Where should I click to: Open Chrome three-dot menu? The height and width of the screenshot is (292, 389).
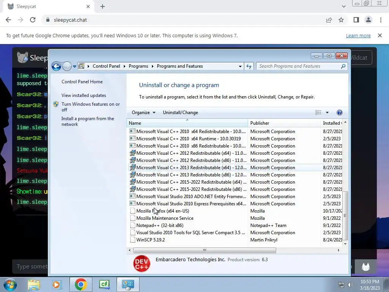coord(381,20)
